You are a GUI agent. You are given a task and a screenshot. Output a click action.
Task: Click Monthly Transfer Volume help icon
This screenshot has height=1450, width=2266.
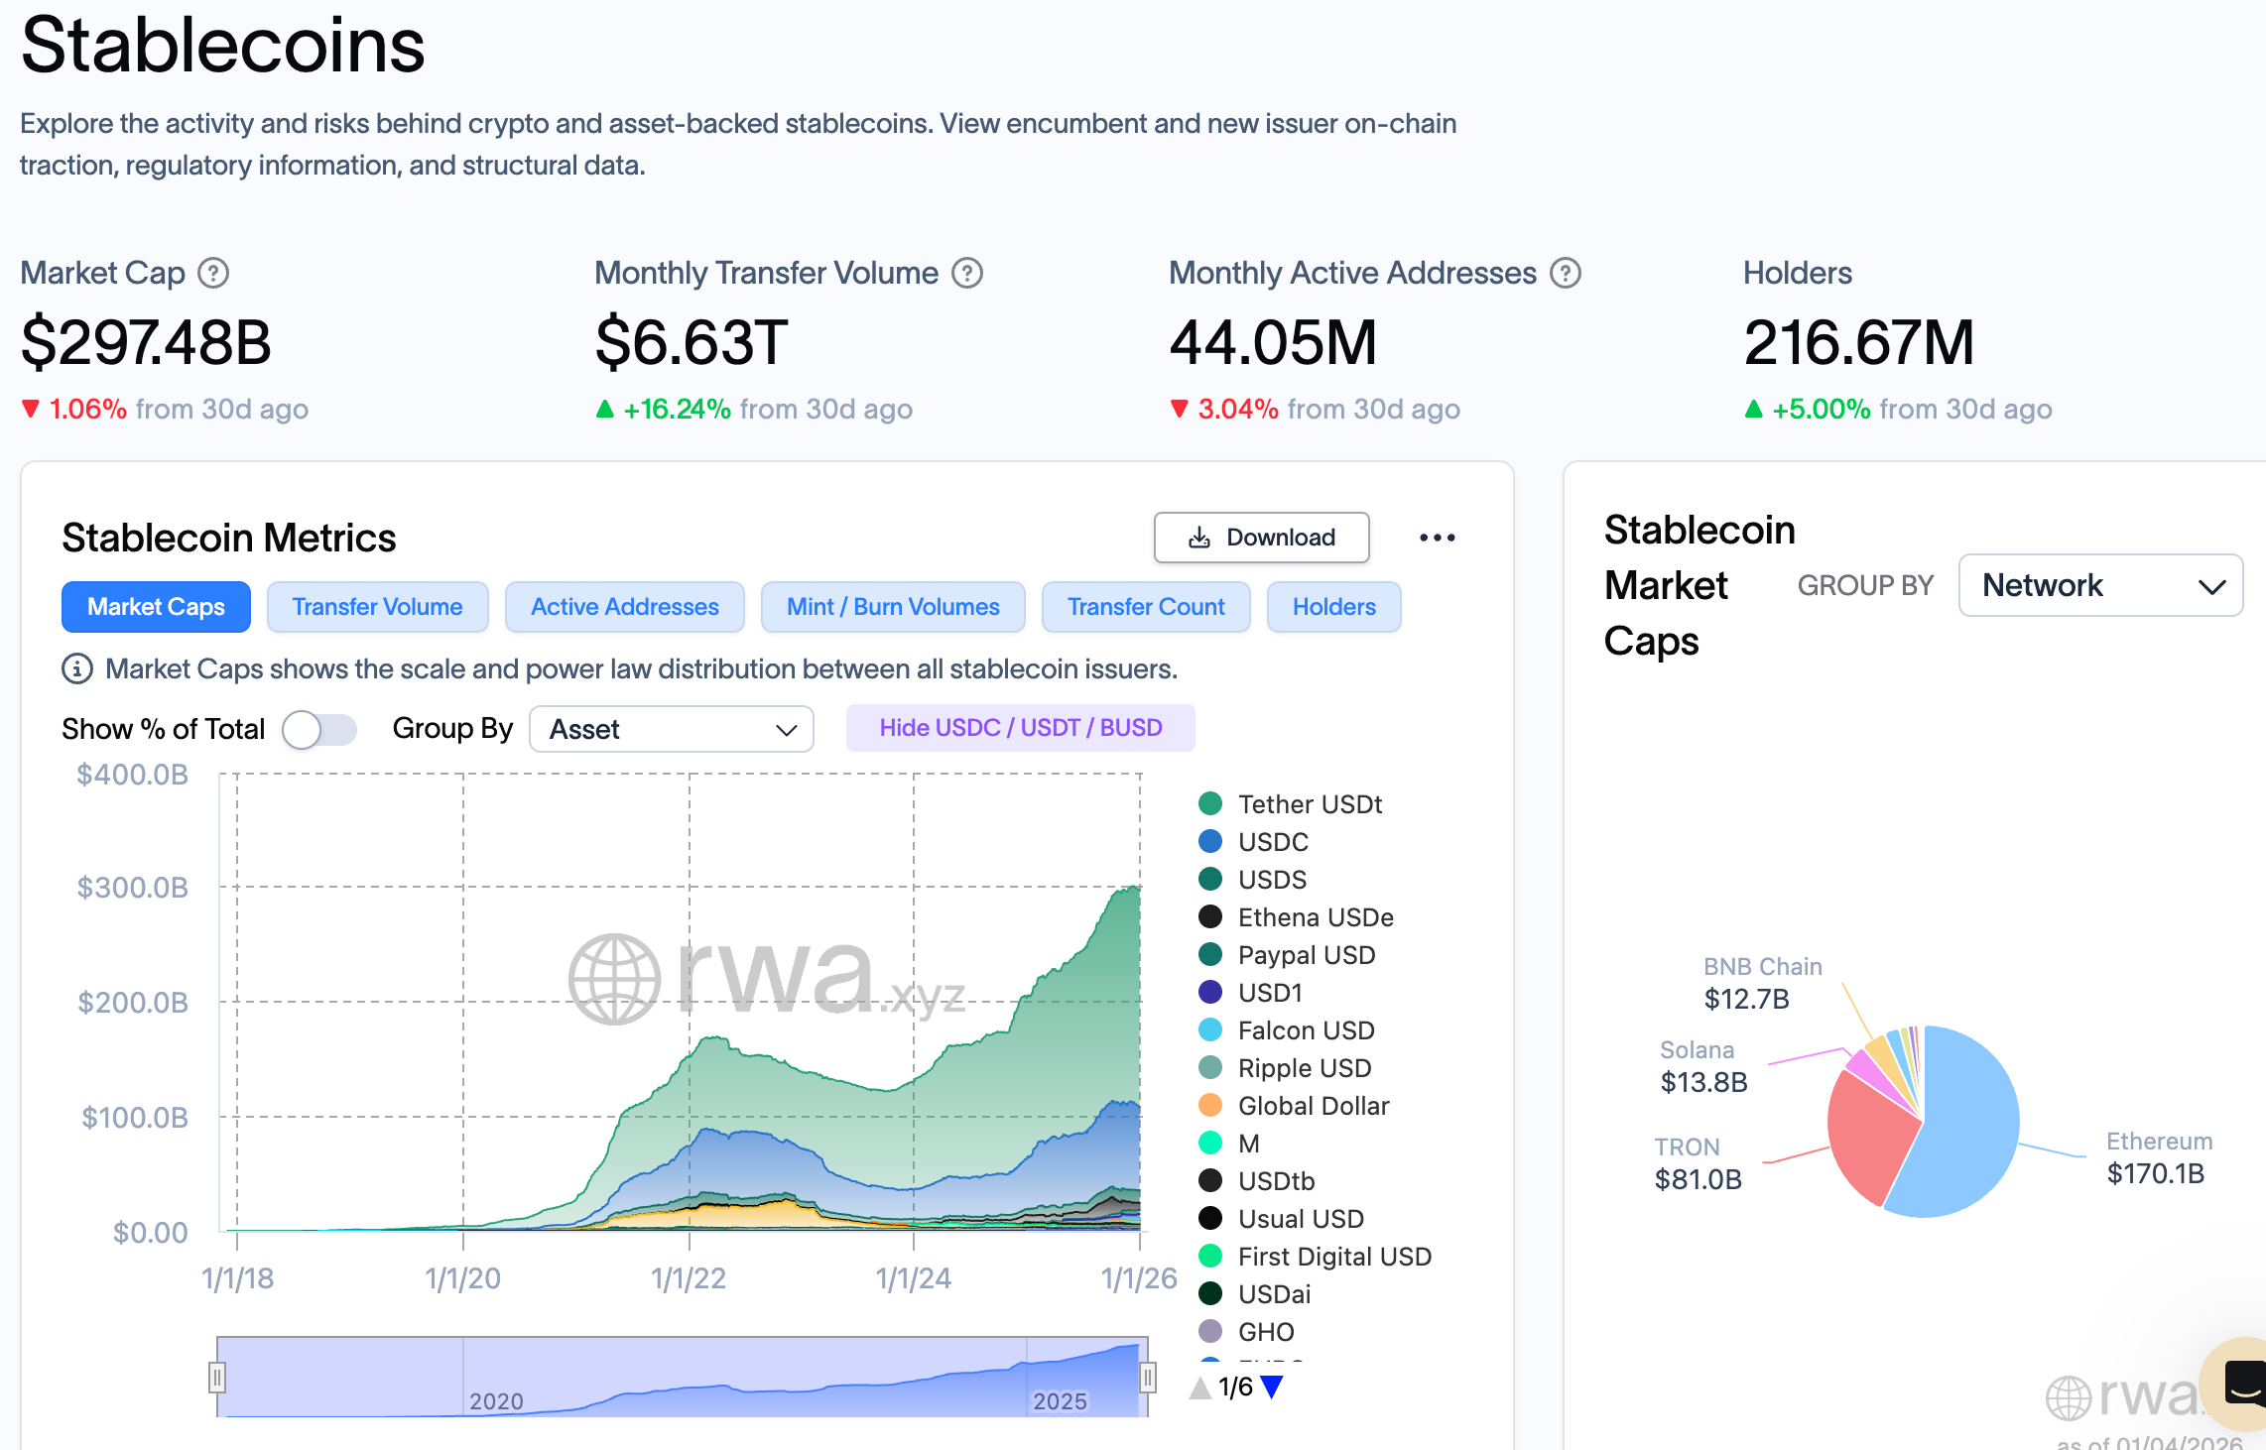tap(967, 273)
